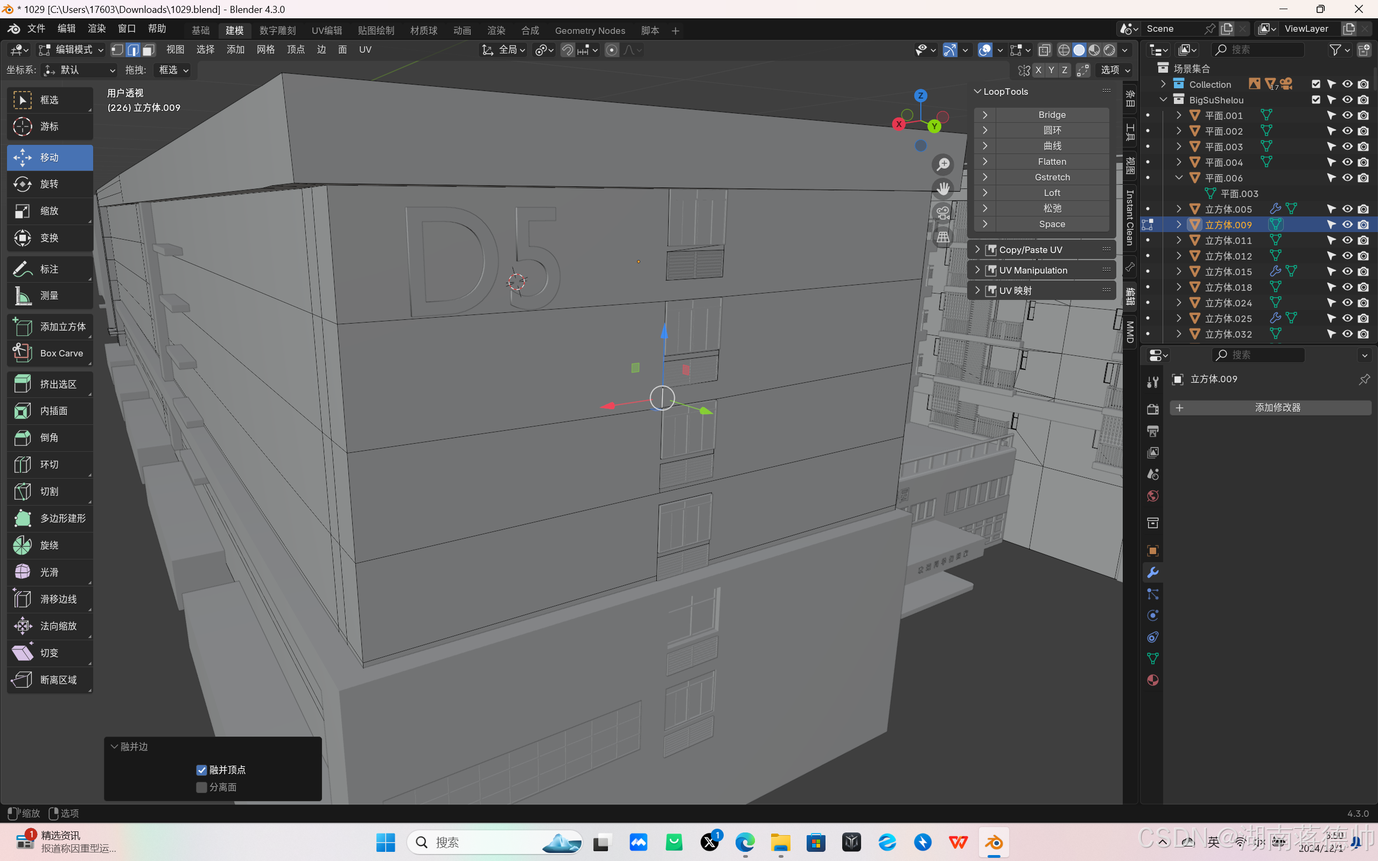1378x861 pixels.
Task: Select the 旋转 rotate tool
Action: click(50, 184)
